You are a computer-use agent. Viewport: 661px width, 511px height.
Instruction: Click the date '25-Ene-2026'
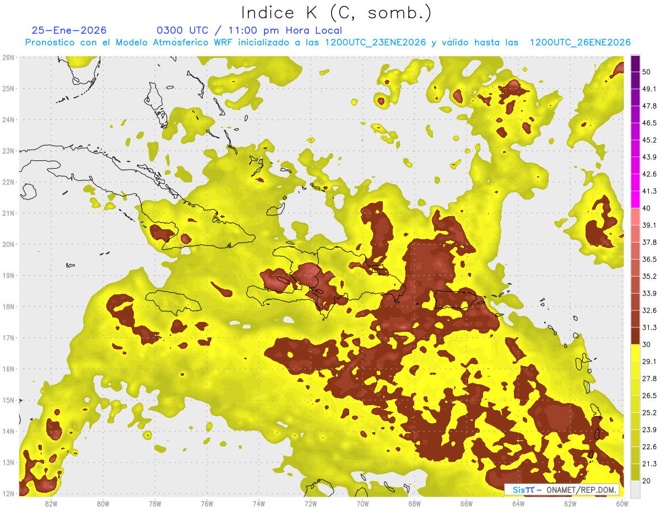pos(69,30)
